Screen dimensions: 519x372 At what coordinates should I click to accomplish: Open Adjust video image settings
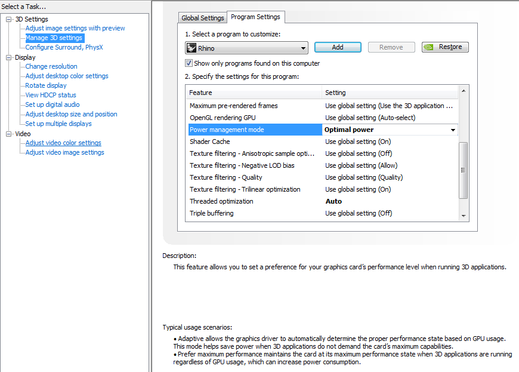(x=65, y=152)
